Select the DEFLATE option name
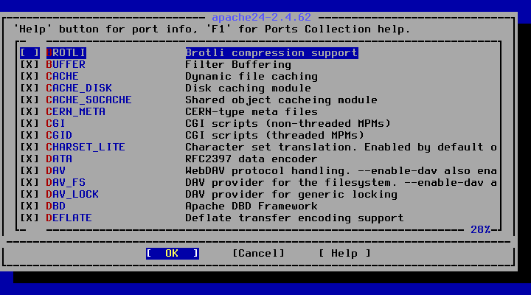 pos(69,218)
